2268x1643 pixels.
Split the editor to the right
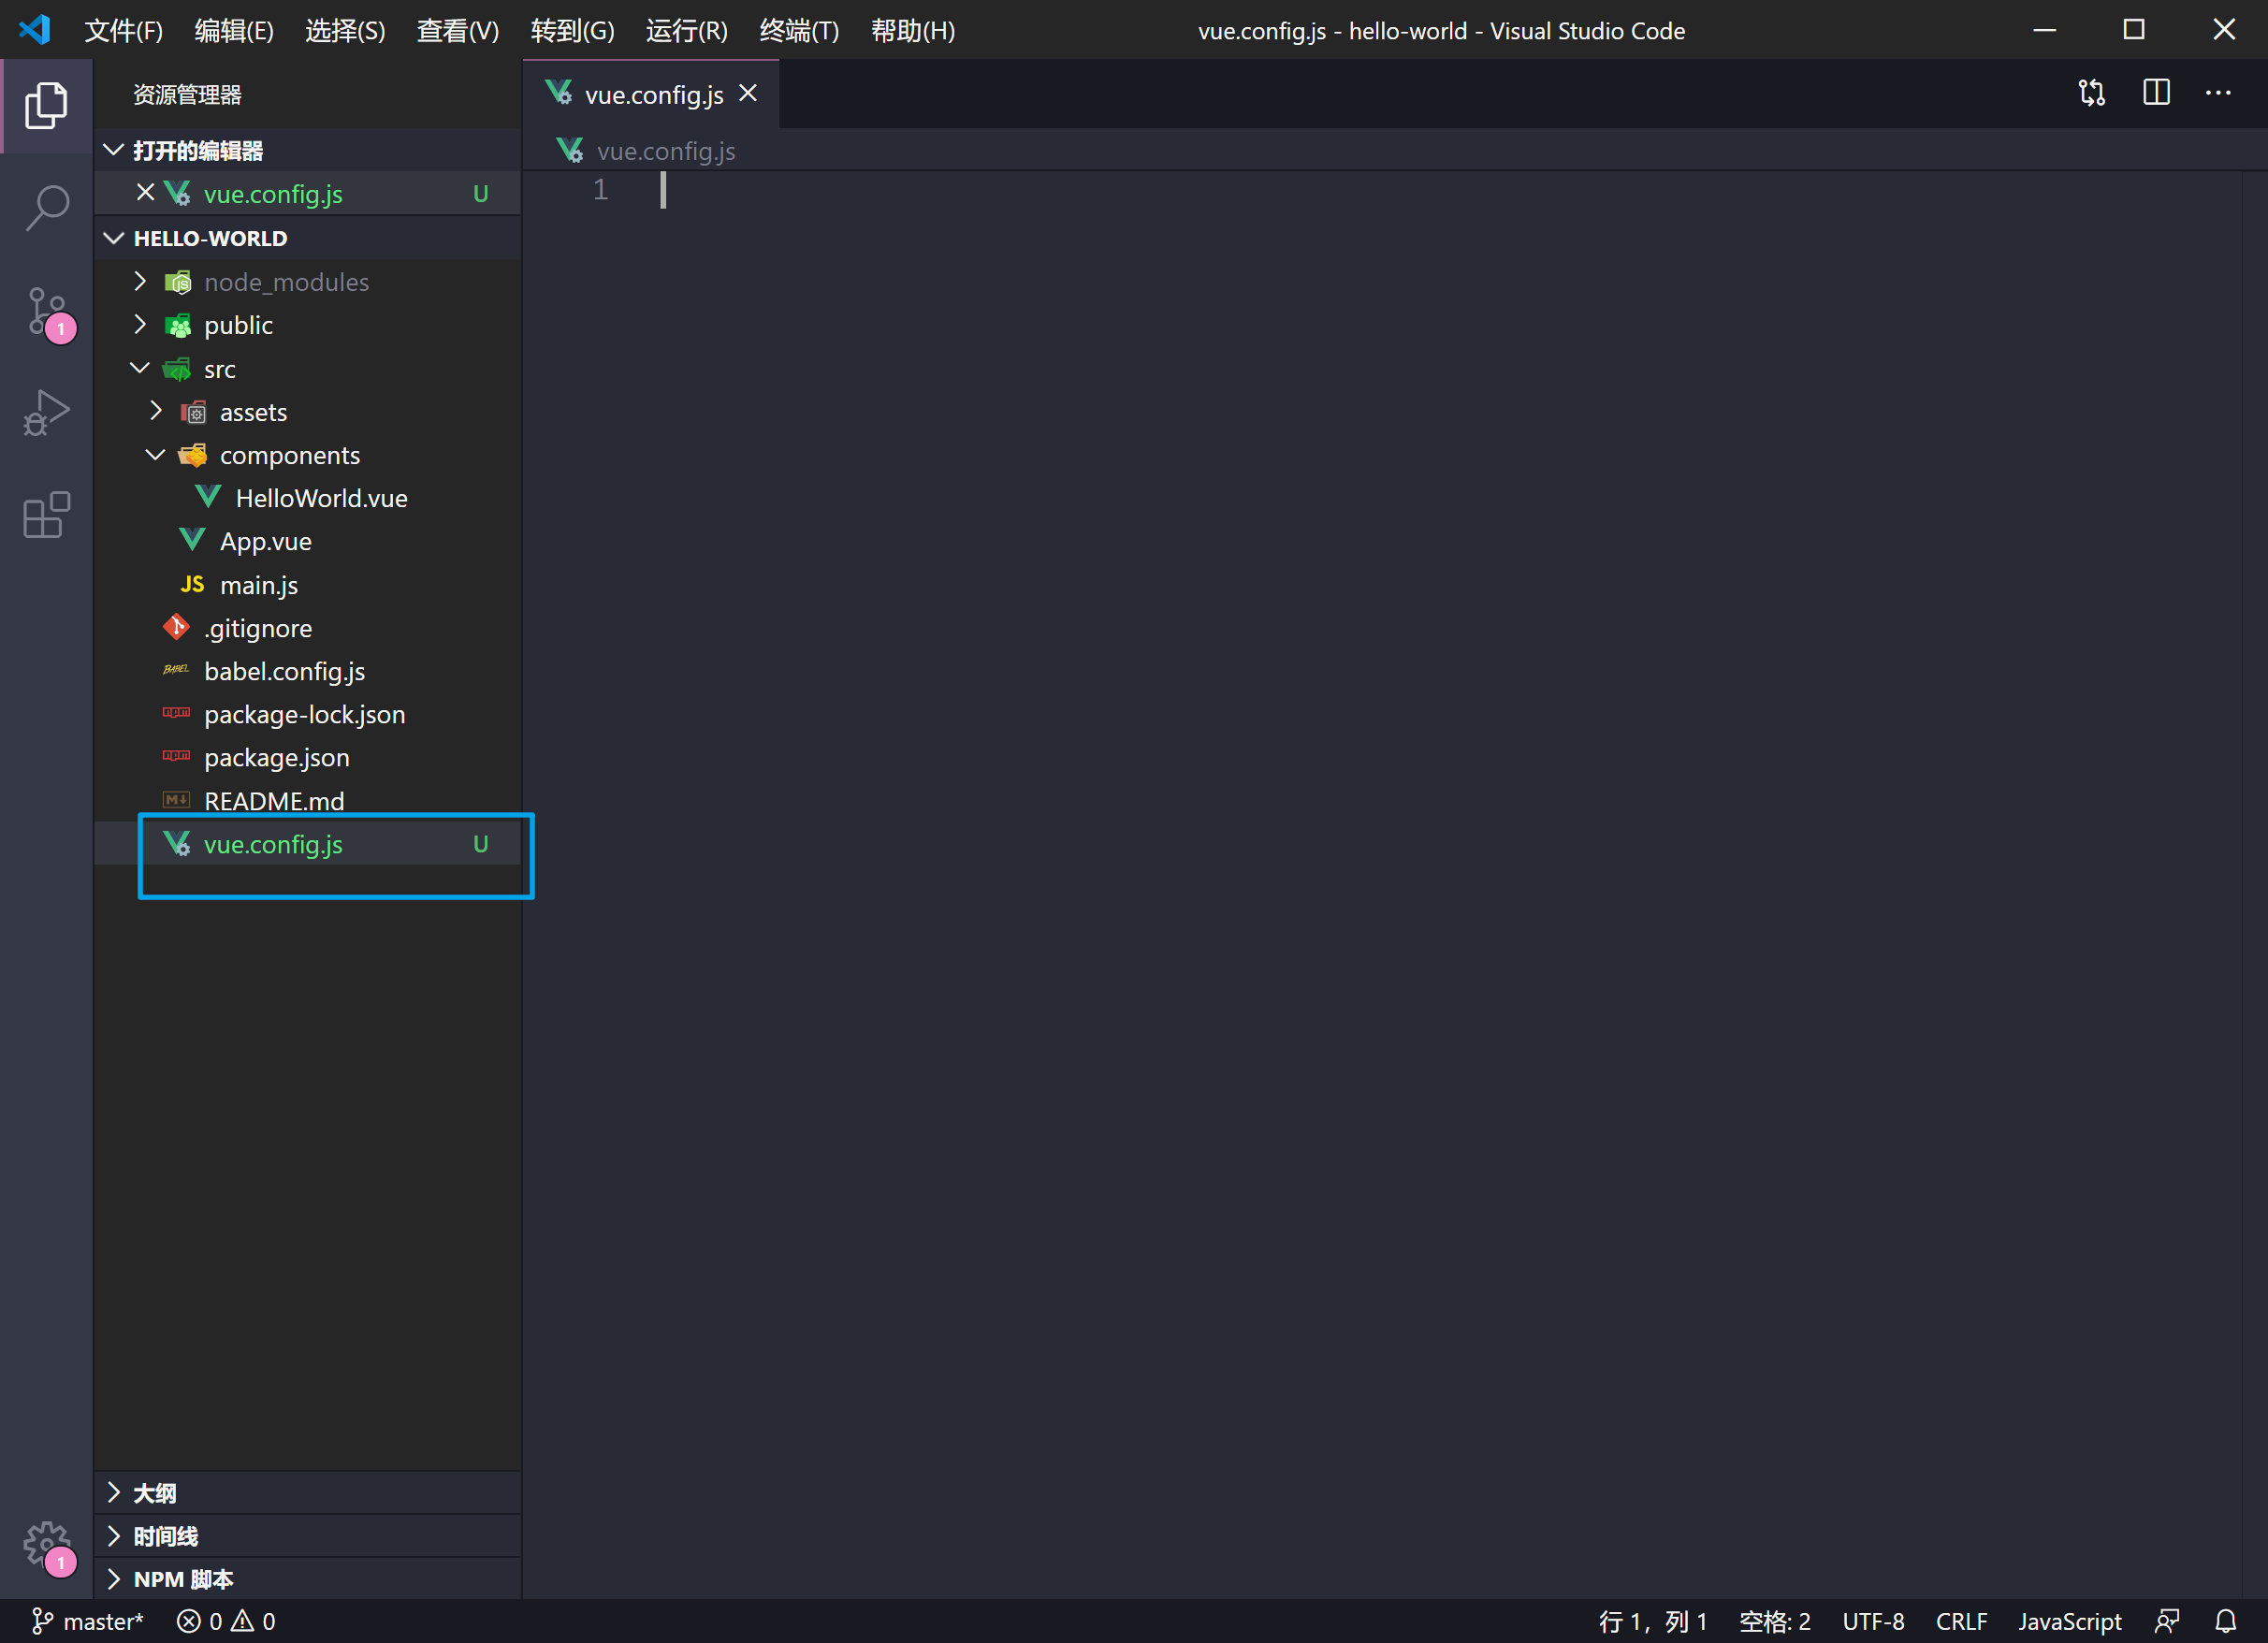2157,93
